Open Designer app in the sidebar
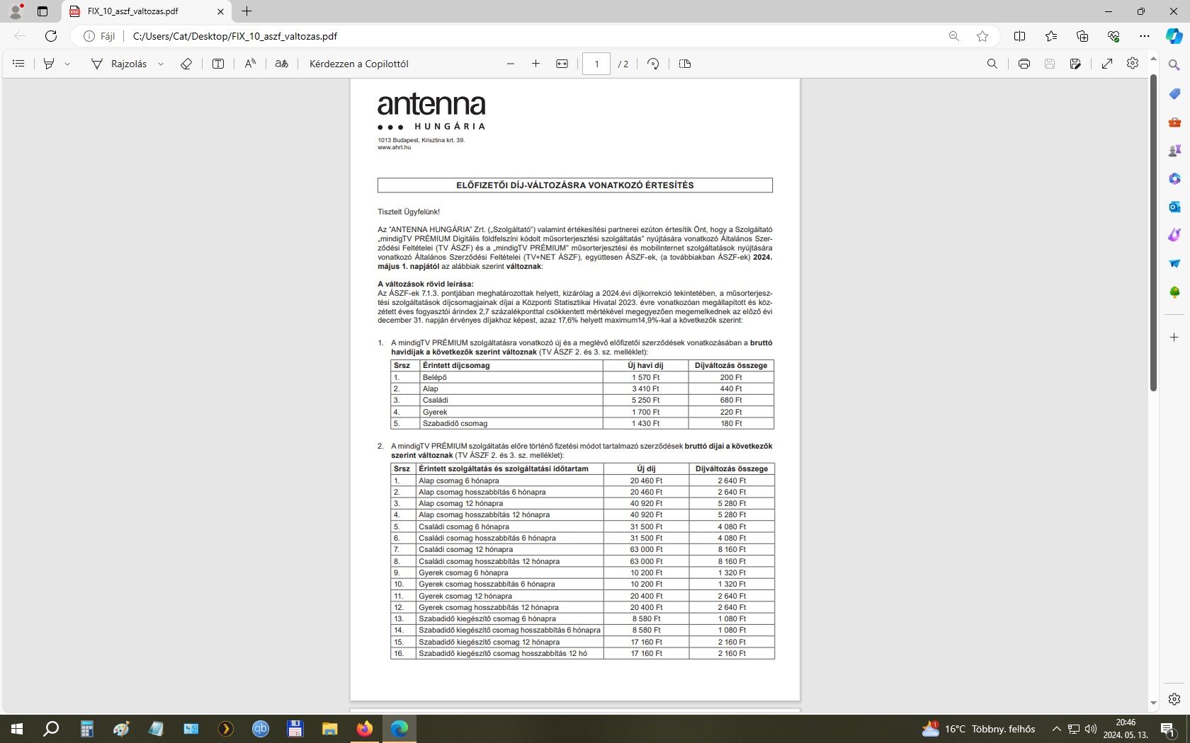This screenshot has height=743, width=1190. click(x=1174, y=235)
